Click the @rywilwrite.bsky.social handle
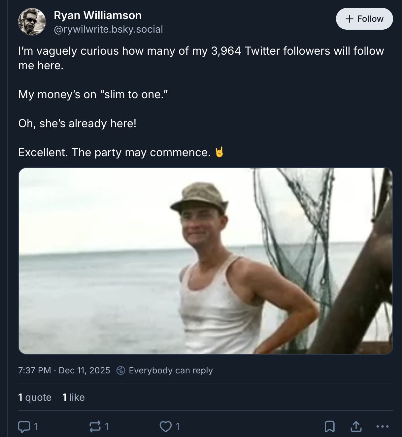The image size is (402, 437). (108, 29)
